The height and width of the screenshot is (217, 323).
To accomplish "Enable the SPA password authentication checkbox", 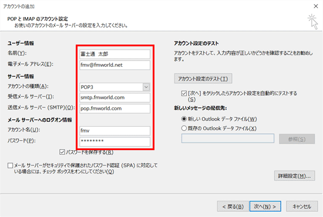I will [11, 165].
